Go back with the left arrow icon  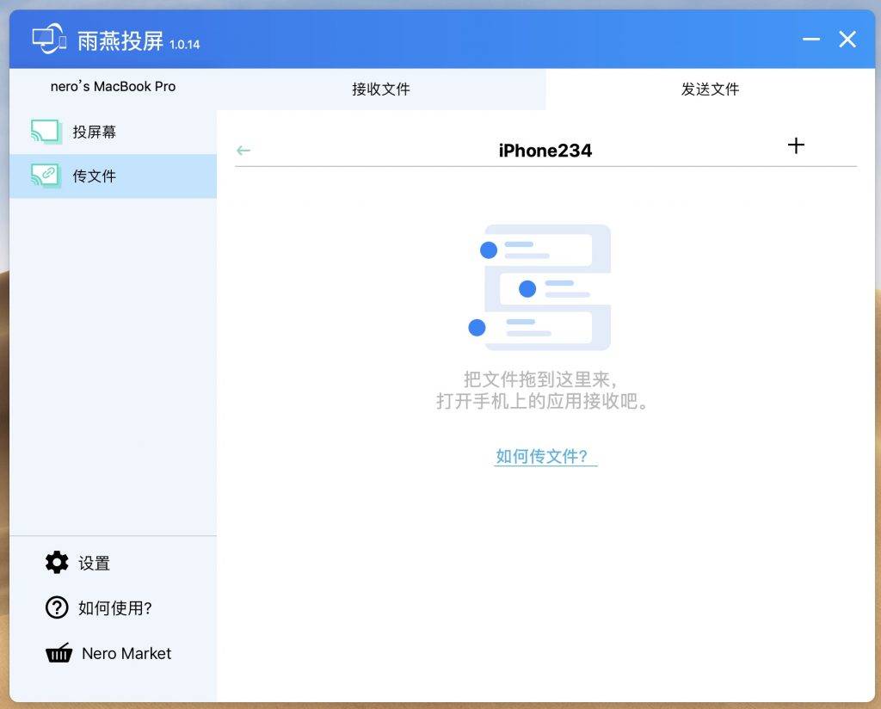(x=243, y=151)
